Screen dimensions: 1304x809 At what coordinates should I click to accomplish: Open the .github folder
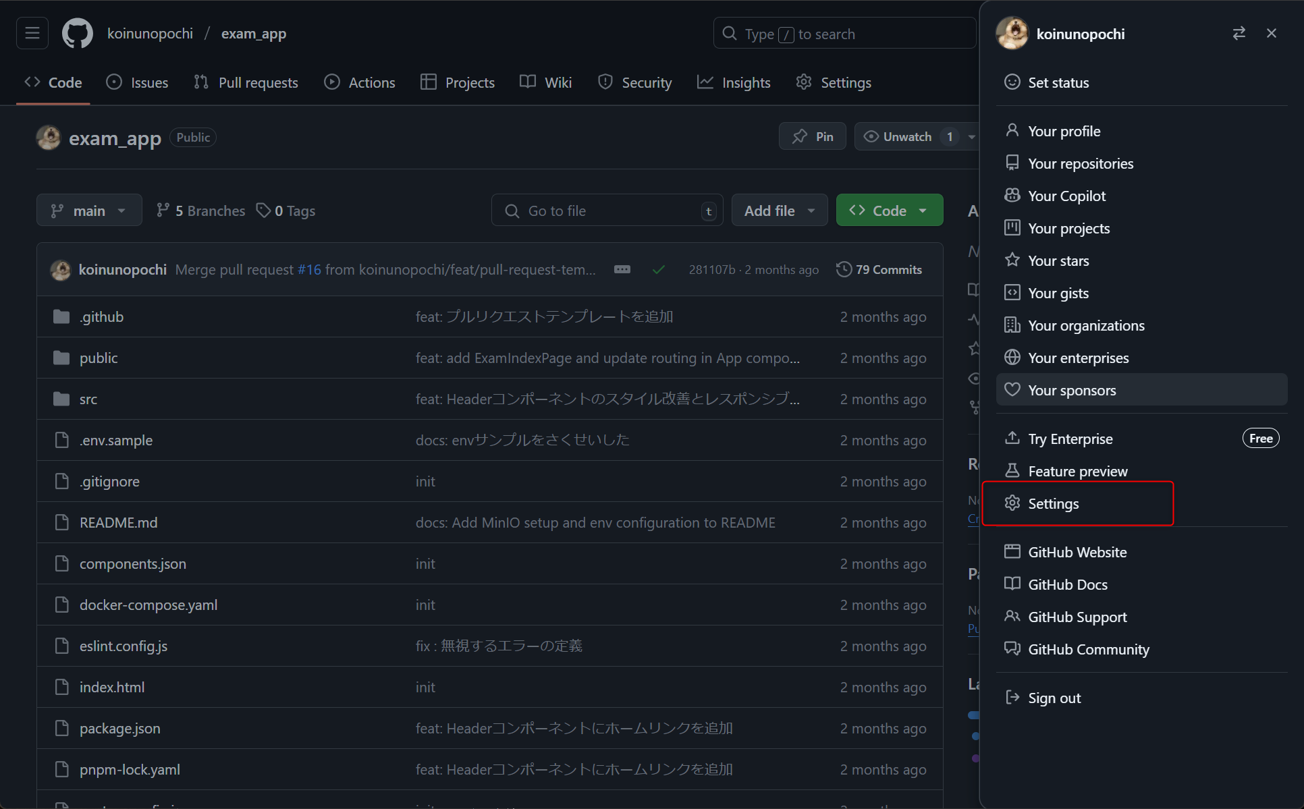[x=101, y=316]
